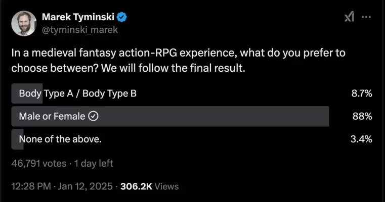This screenshot has height=202, width=385.
Task: Click the short filled bar of Body Type option
Action: point(27,93)
